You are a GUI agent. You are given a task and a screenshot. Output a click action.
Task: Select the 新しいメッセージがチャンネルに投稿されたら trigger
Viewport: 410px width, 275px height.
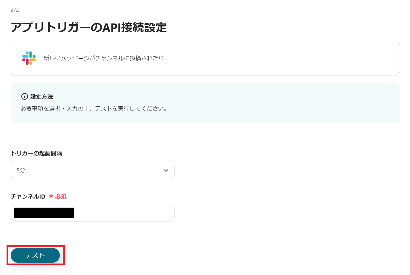click(103, 58)
